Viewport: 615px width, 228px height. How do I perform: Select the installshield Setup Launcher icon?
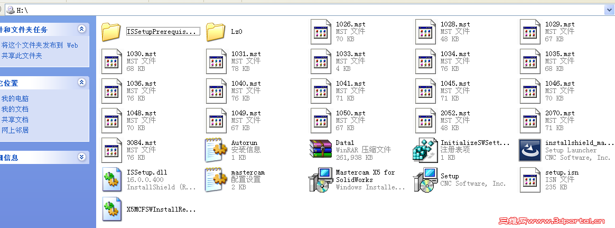530,150
